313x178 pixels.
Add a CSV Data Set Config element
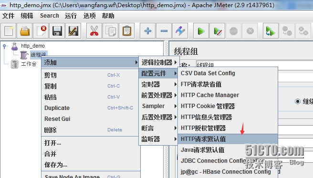(228, 73)
